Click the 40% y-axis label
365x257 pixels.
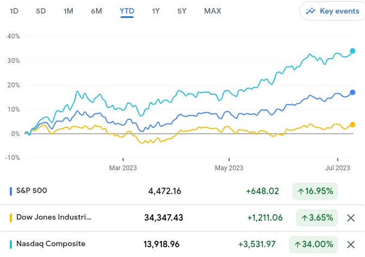14,36
